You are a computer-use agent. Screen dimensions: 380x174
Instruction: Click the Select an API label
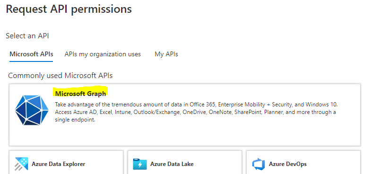27,36
